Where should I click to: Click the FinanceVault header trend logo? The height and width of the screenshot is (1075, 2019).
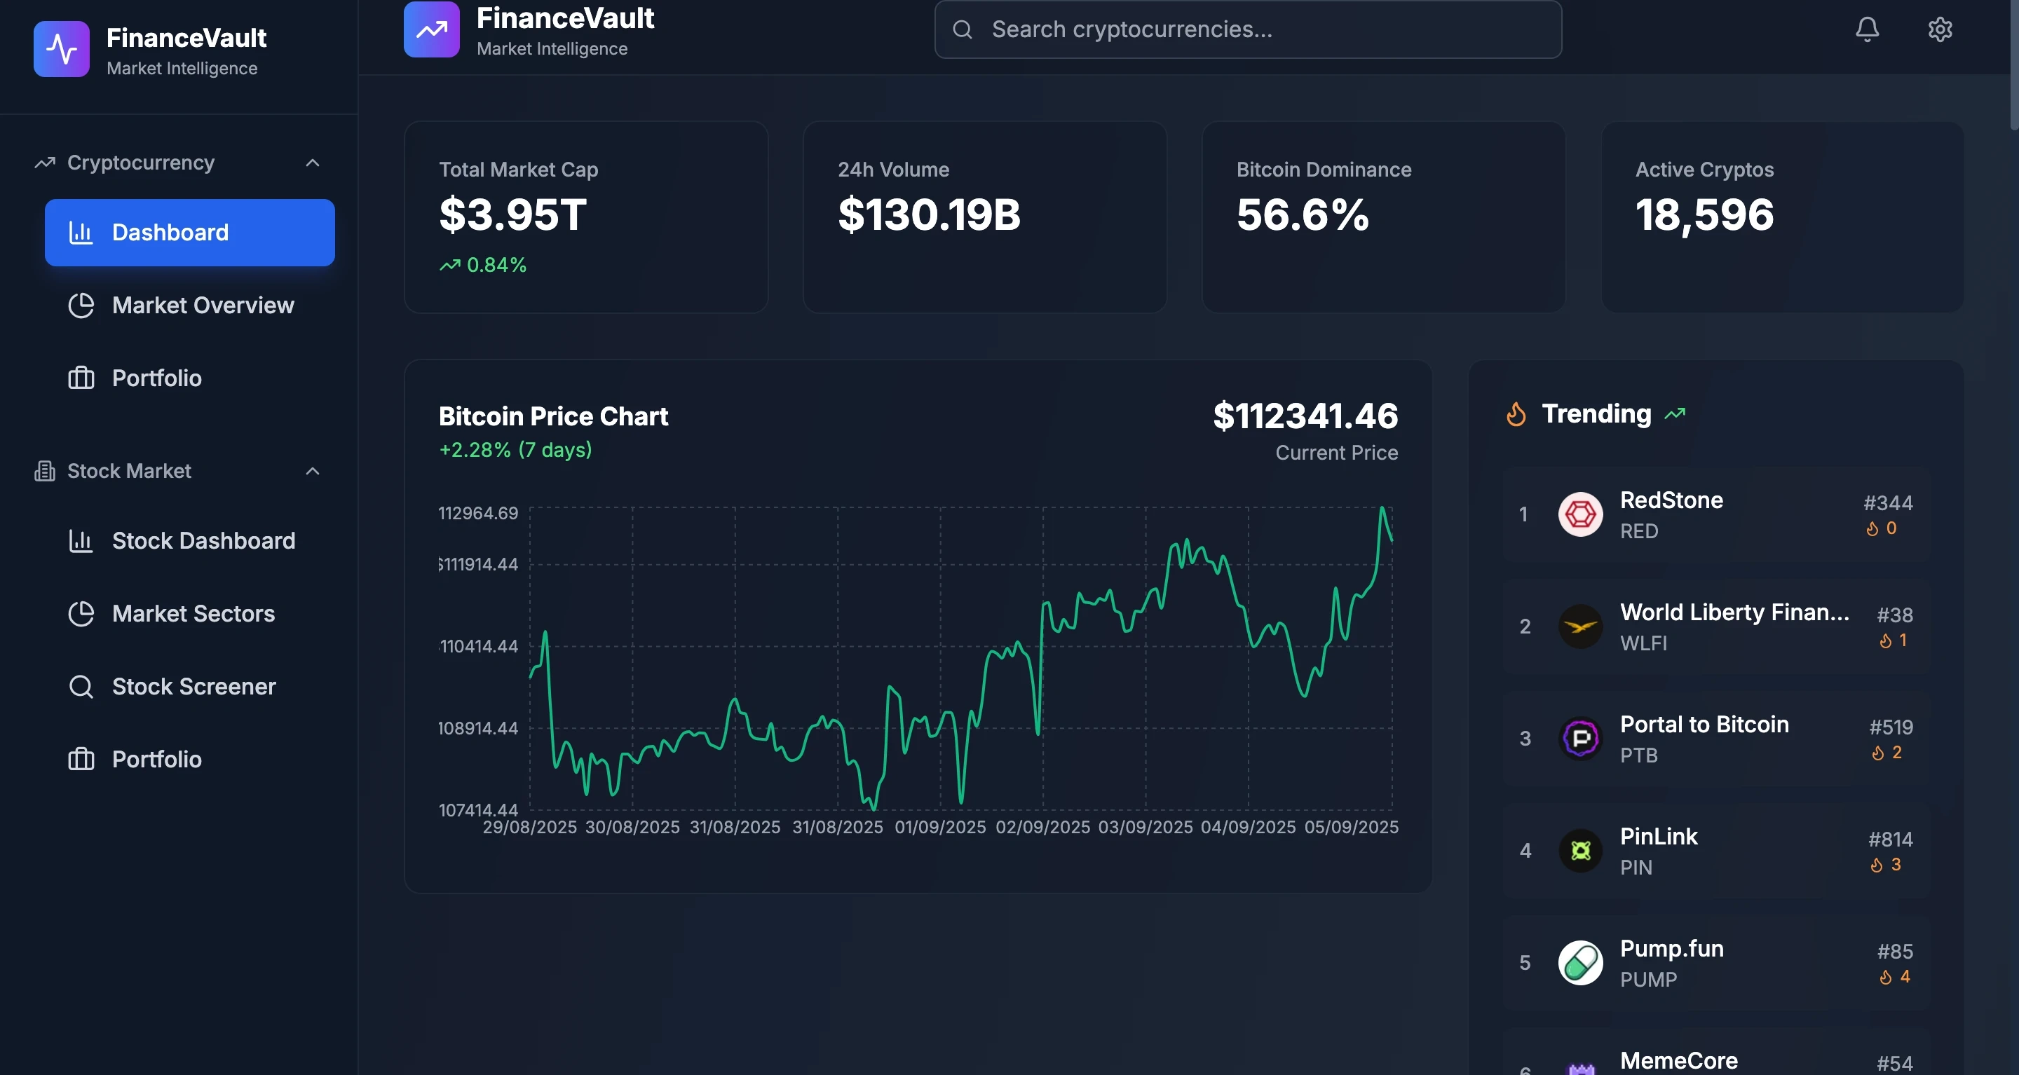pyautogui.click(x=431, y=29)
